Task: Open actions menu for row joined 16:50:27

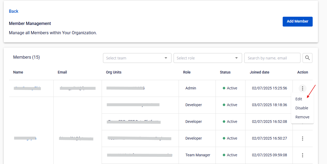Action: coord(302,138)
